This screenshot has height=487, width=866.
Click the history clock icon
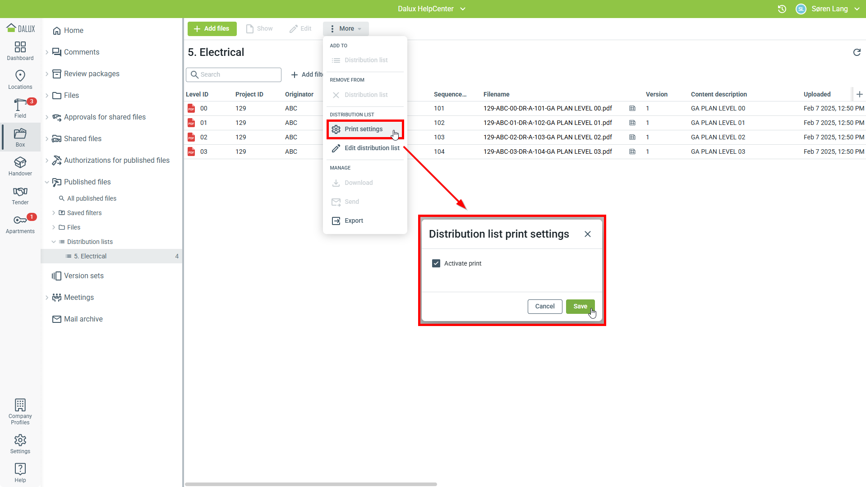click(x=782, y=9)
